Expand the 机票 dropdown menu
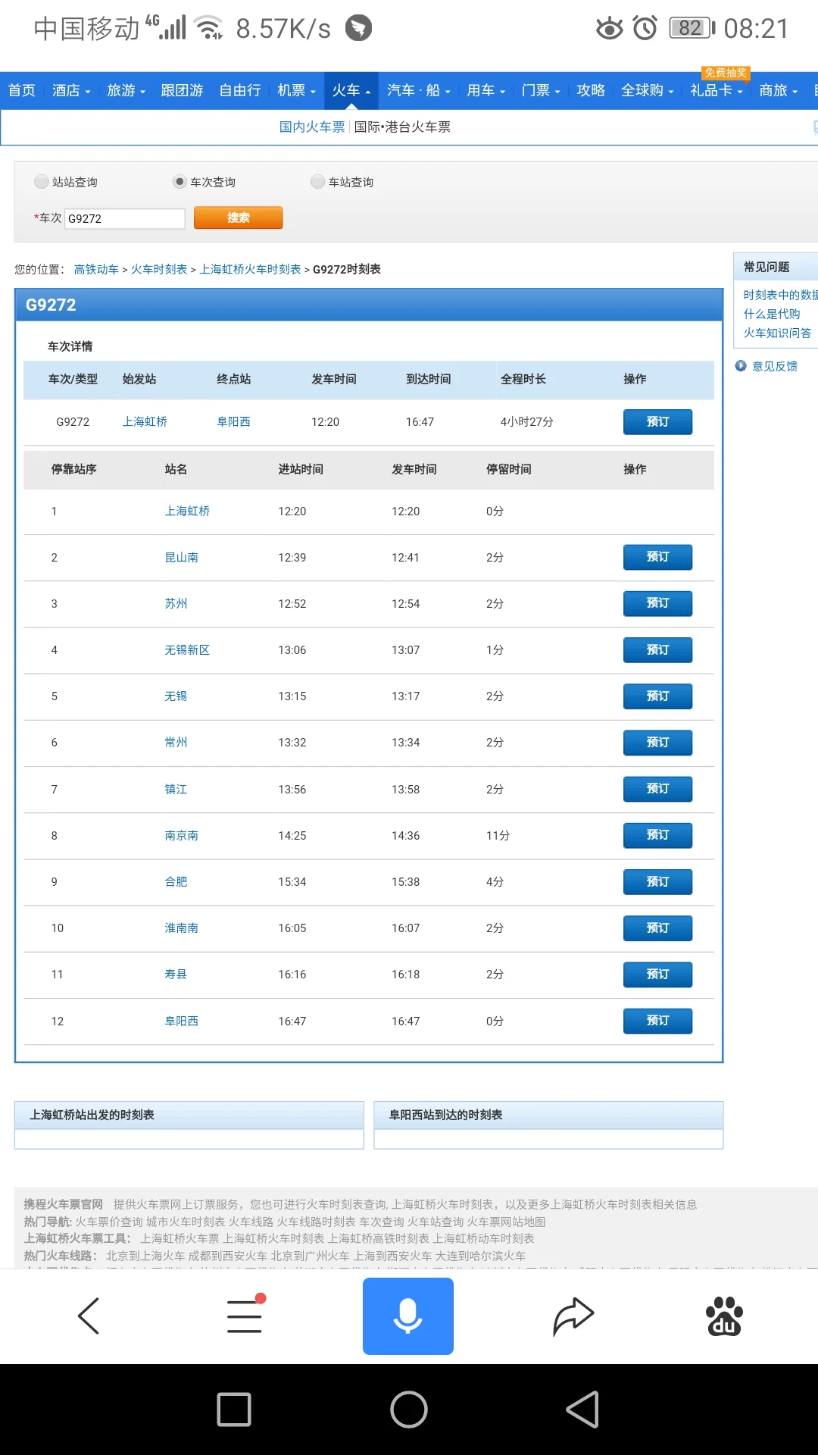Screen dimensions: 818x1455 tap(296, 90)
